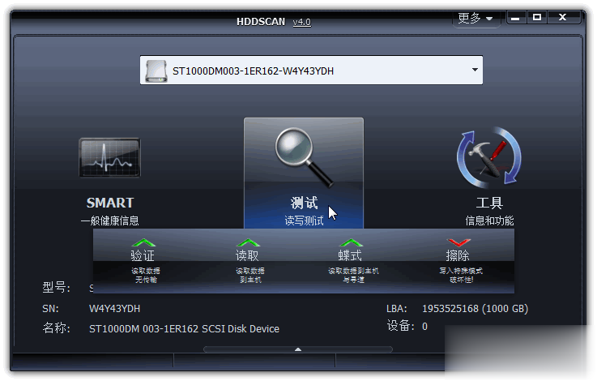This screenshot has height=381, width=597.
Task: Click the hard drive icon in drive selector
Action: click(x=156, y=71)
